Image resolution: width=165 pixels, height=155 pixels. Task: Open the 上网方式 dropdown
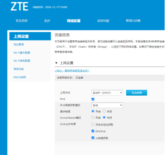coord(107,93)
